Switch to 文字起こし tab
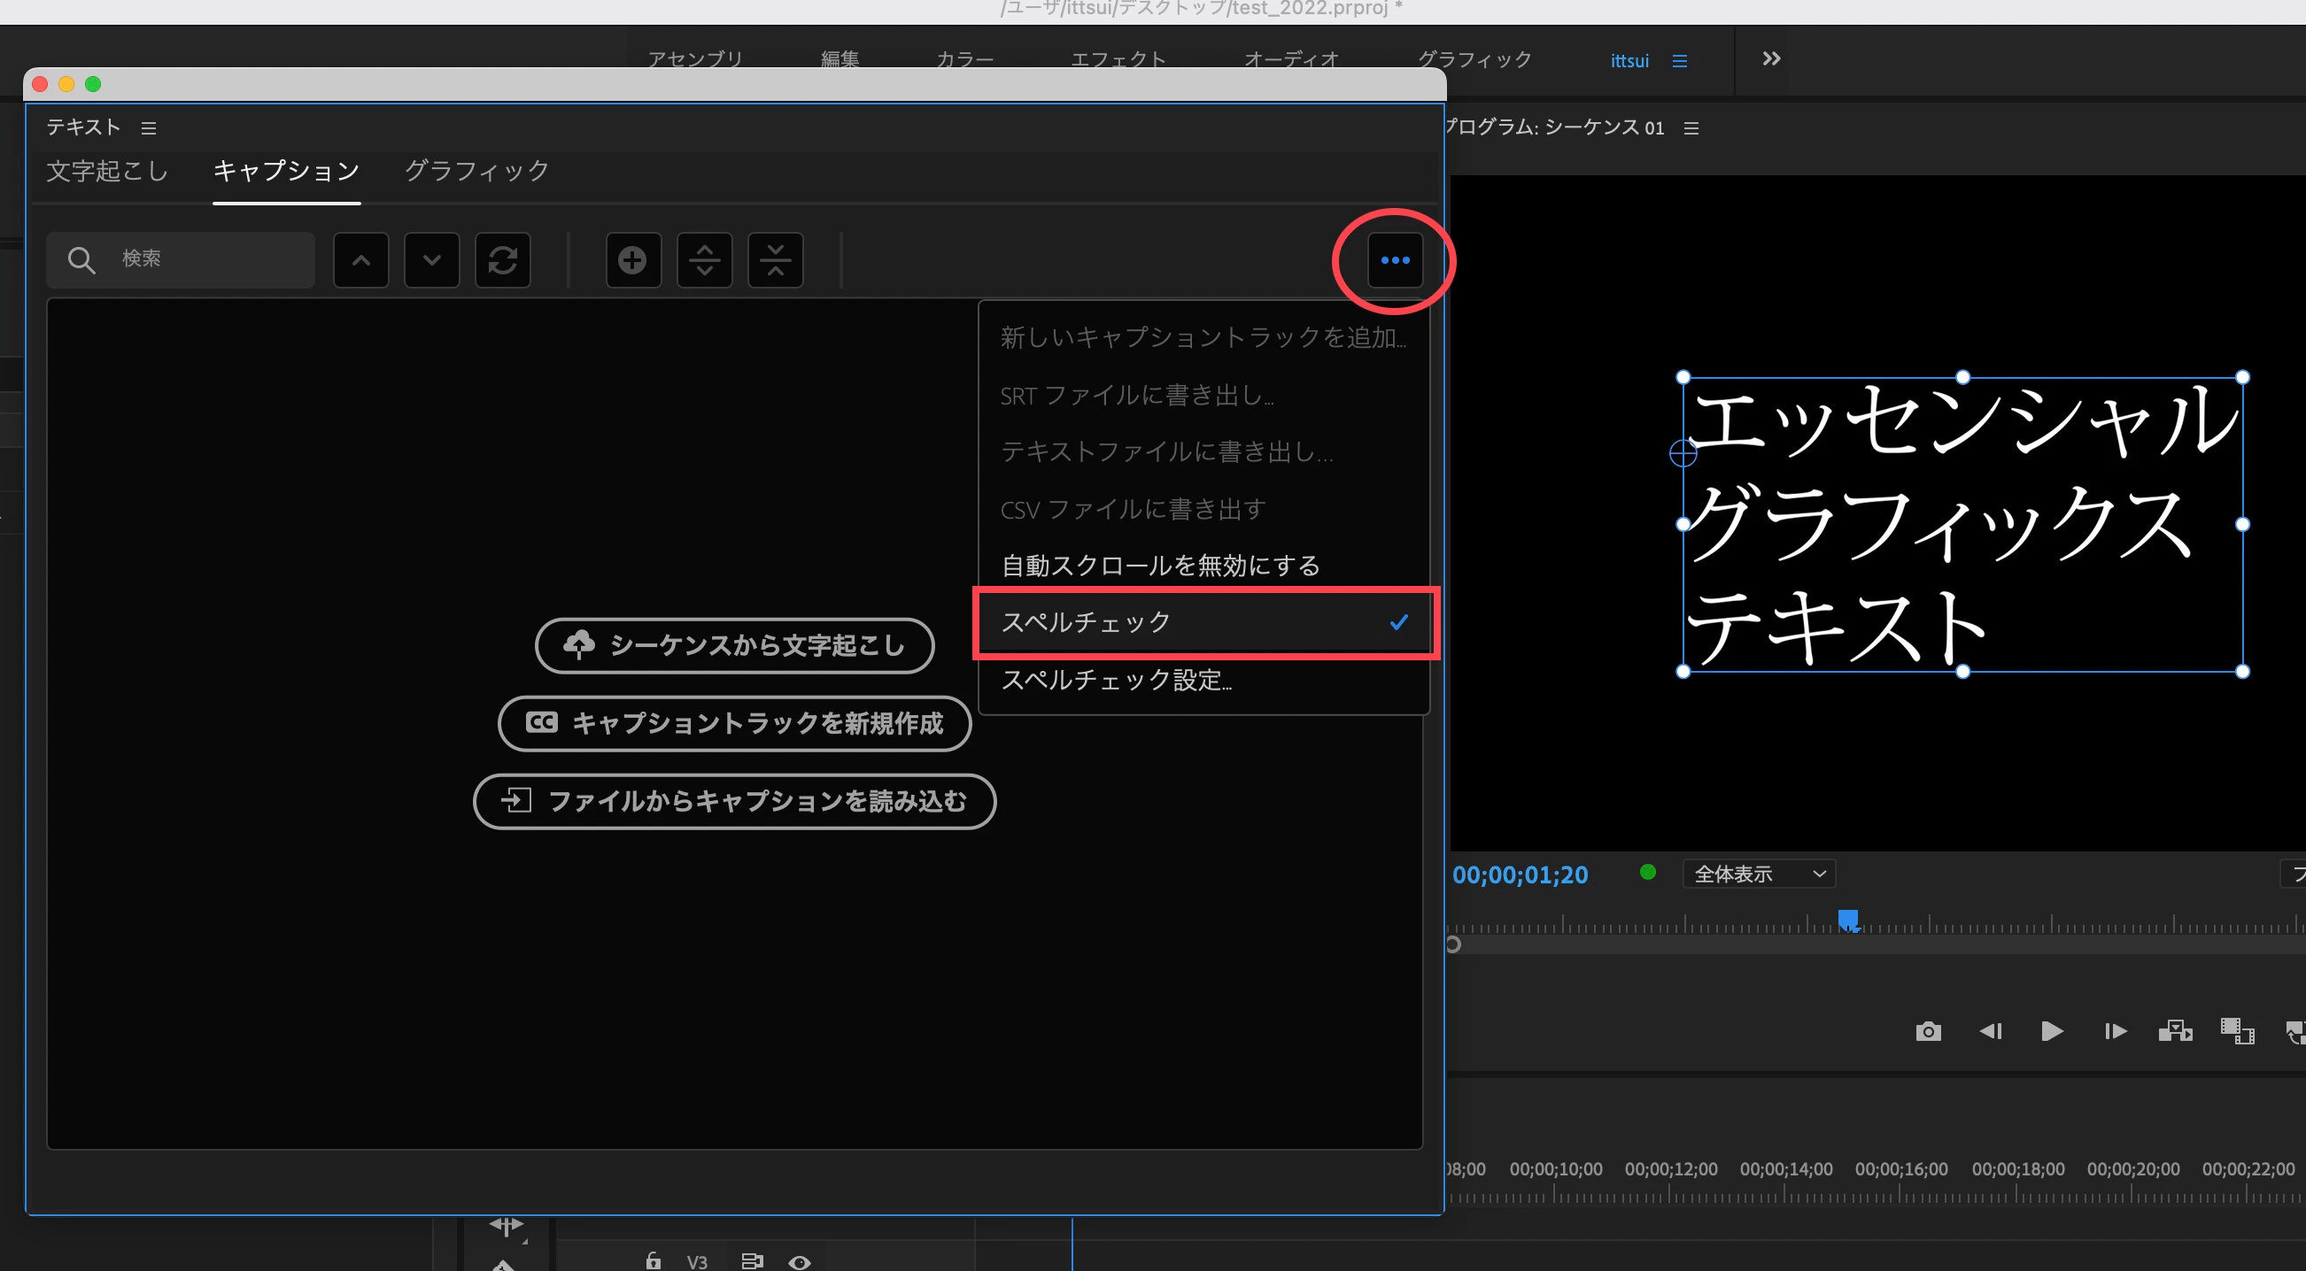The image size is (2306, 1271). [107, 171]
